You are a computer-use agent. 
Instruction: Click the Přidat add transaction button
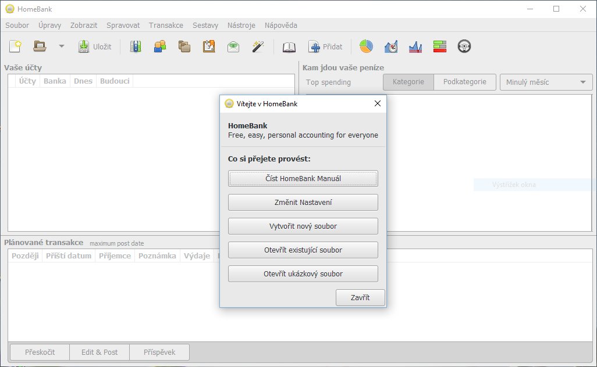pos(325,46)
